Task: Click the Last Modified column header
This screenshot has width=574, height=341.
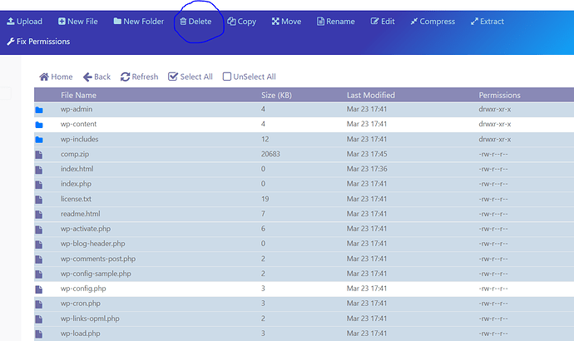Action: [x=371, y=96]
